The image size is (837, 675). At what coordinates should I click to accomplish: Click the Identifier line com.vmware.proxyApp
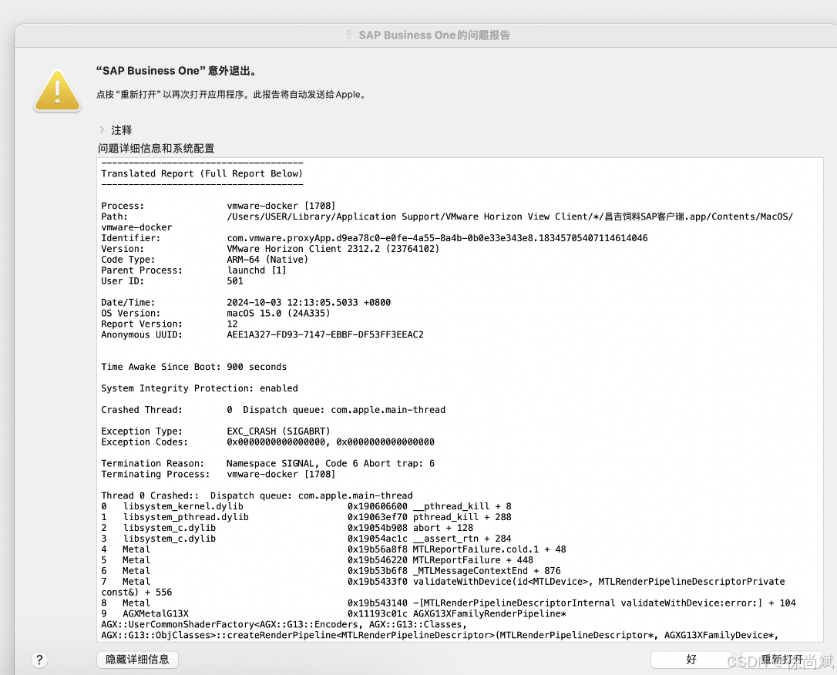tap(375, 238)
